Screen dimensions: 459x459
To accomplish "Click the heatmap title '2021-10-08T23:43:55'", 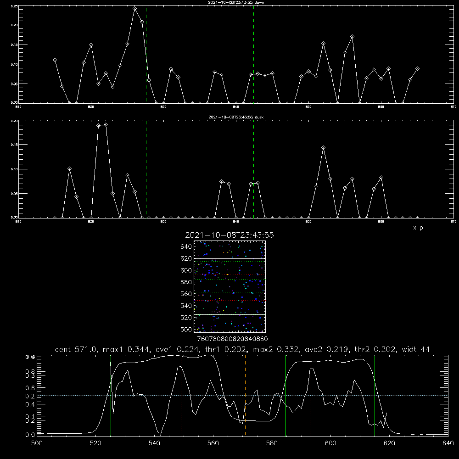I will (x=229, y=235).
